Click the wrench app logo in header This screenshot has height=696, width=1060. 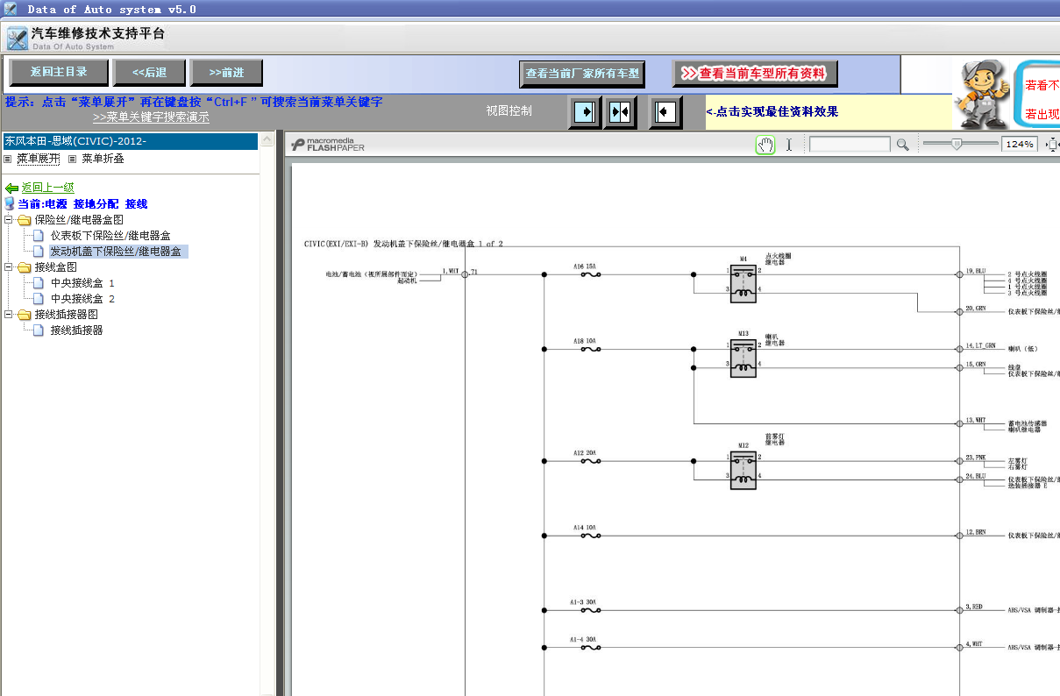click(x=17, y=39)
